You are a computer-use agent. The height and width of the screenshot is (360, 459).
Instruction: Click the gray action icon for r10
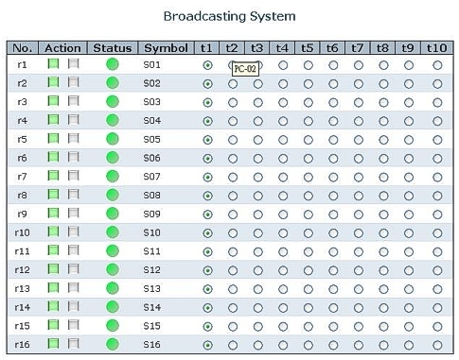pos(74,231)
